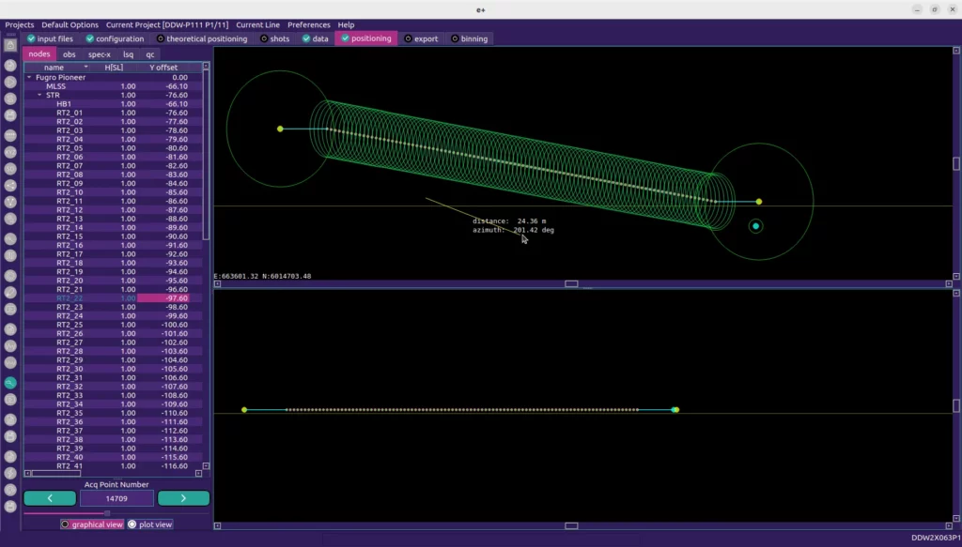Click the checkmark on data step
962x547 pixels.
(306, 38)
